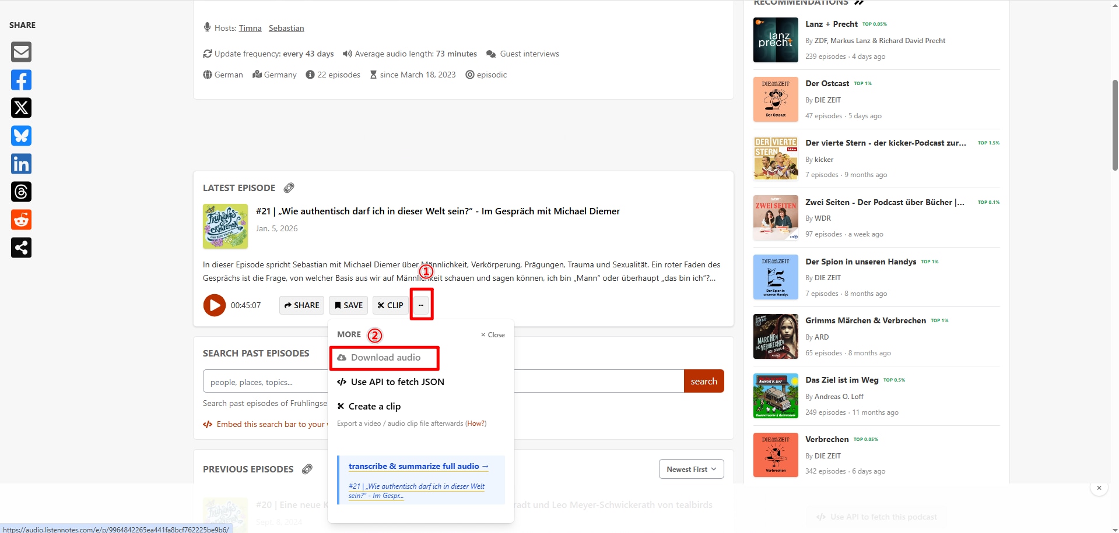Screen dimensions: 1119x533
Task: Share the podcast on Facebook
Action: [x=21, y=80]
